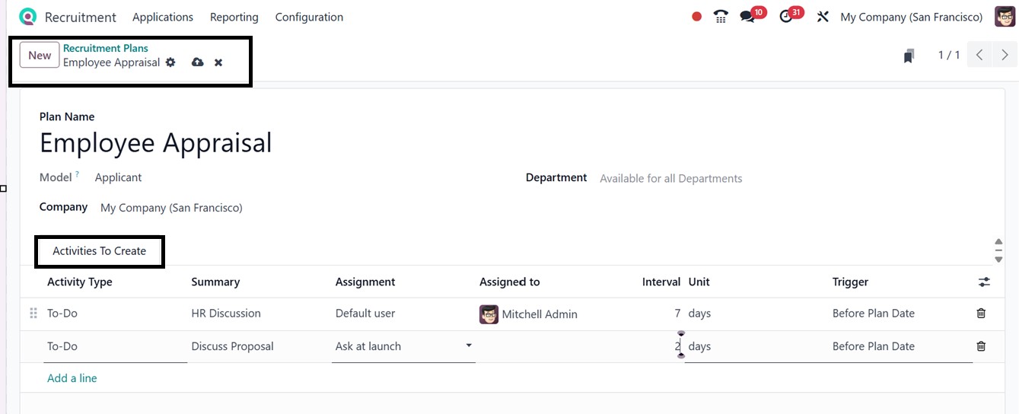Open the voip phone icon
The width and height of the screenshot is (1019, 414).
[x=721, y=17]
